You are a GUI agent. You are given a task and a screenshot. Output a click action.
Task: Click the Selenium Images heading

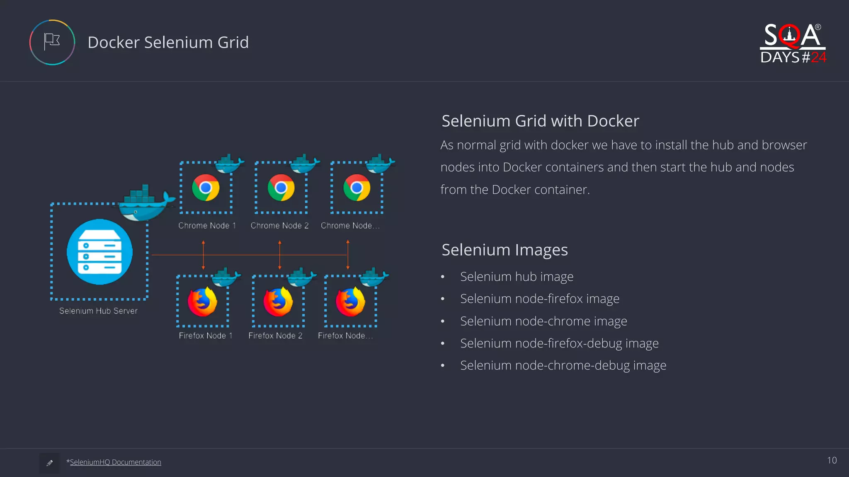pos(505,250)
